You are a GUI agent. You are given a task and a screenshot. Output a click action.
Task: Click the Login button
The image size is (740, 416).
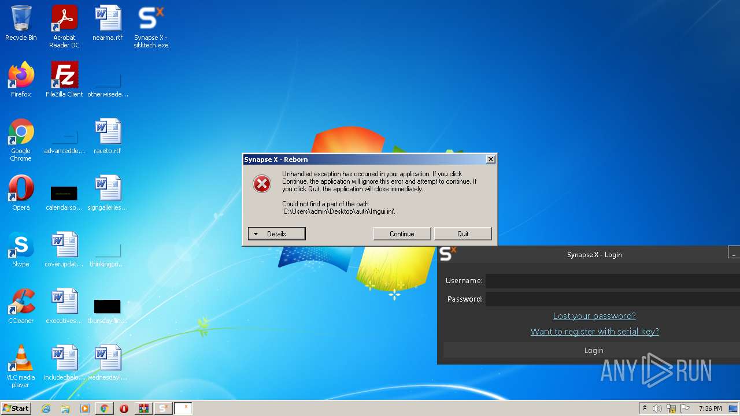click(591, 350)
